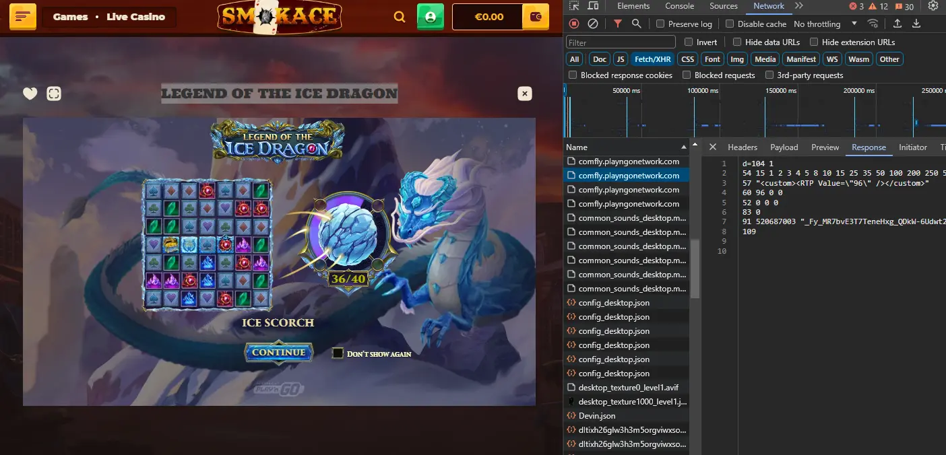Image resolution: width=946 pixels, height=455 pixels.
Task: Filter requests by WS type
Action: [x=833, y=59]
